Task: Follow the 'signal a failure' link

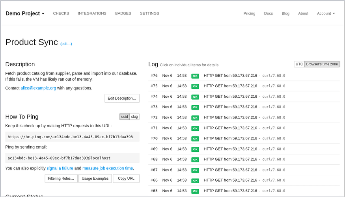Action: (x=60, y=168)
